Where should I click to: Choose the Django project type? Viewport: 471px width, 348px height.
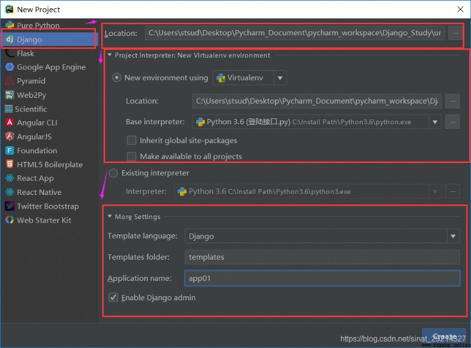(49, 39)
